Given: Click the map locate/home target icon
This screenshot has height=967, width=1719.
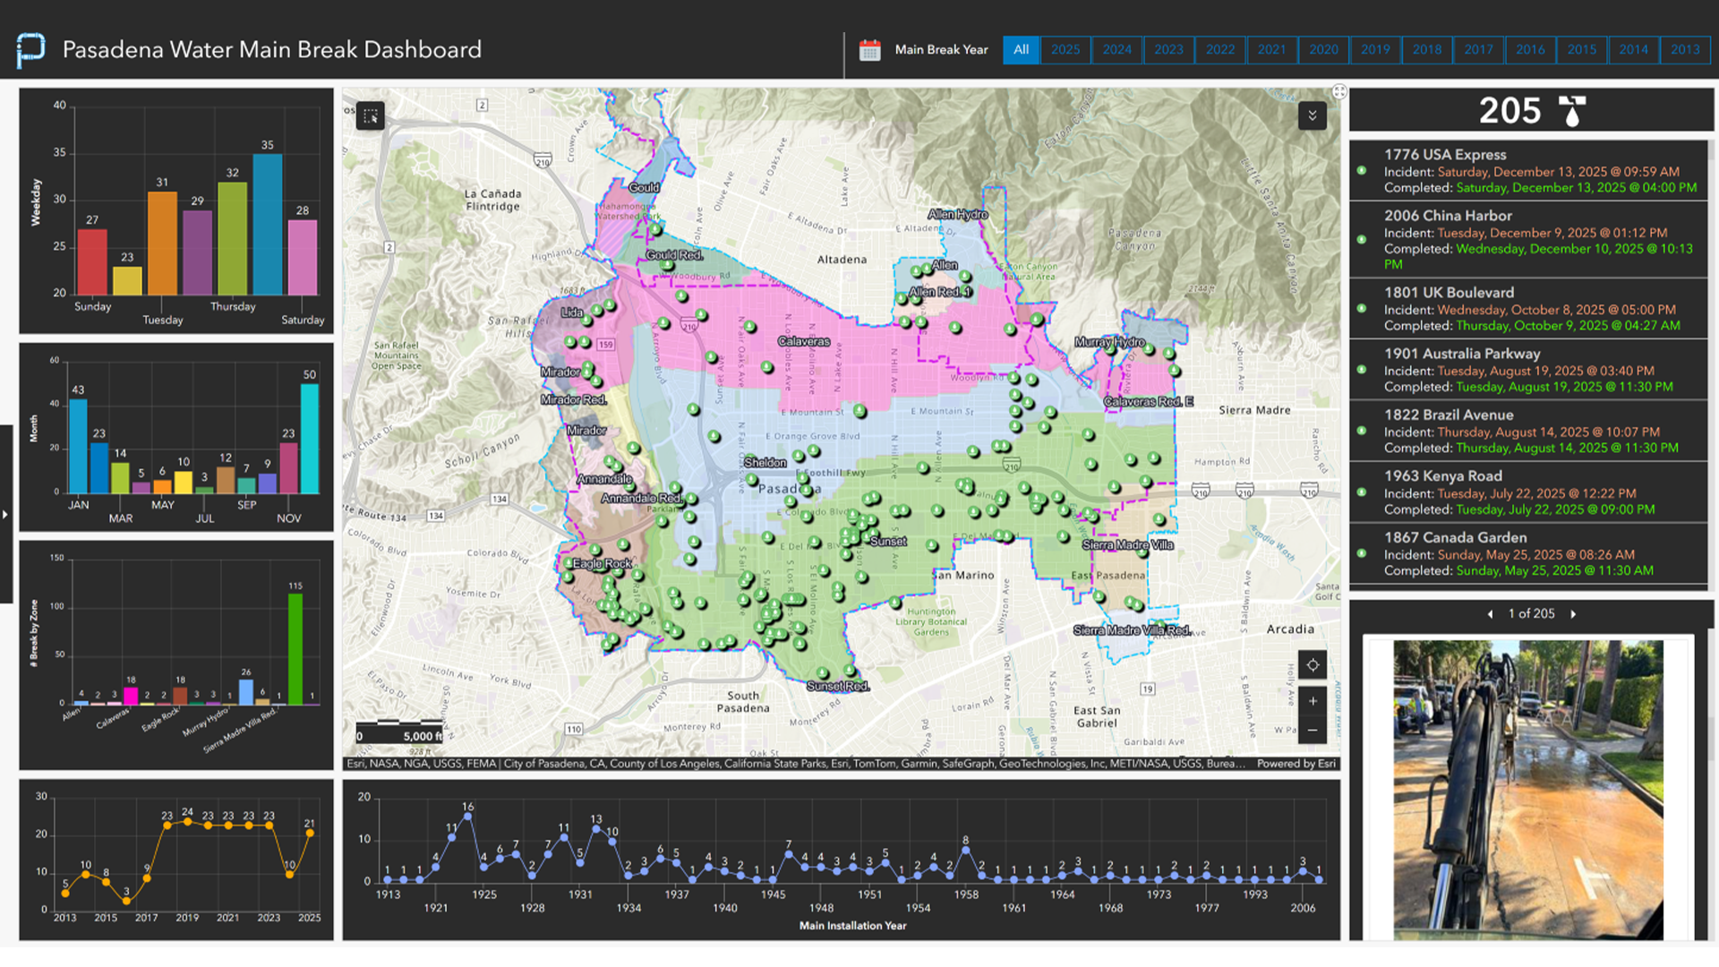Looking at the screenshot, I should coord(1312,664).
